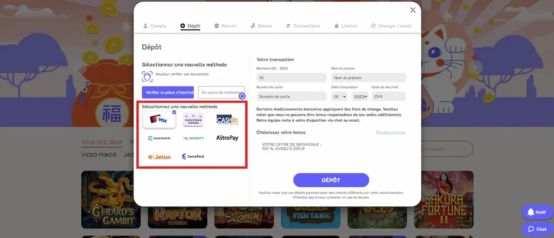The width and height of the screenshot is (554, 238).
Task: Choose Instant Bank Transfer method
Action: coord(193,120)
